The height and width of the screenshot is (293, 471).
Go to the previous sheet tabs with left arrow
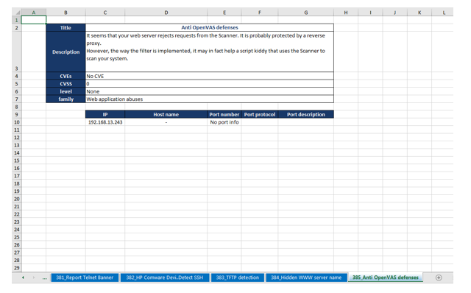pyautogui.click(x=23, y=278)
